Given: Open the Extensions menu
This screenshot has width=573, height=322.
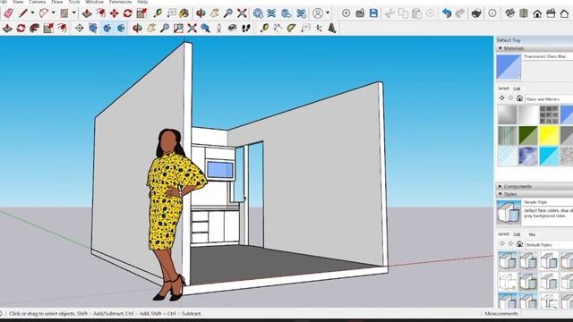Looking at the screenshot, I should tap(120, 2).
